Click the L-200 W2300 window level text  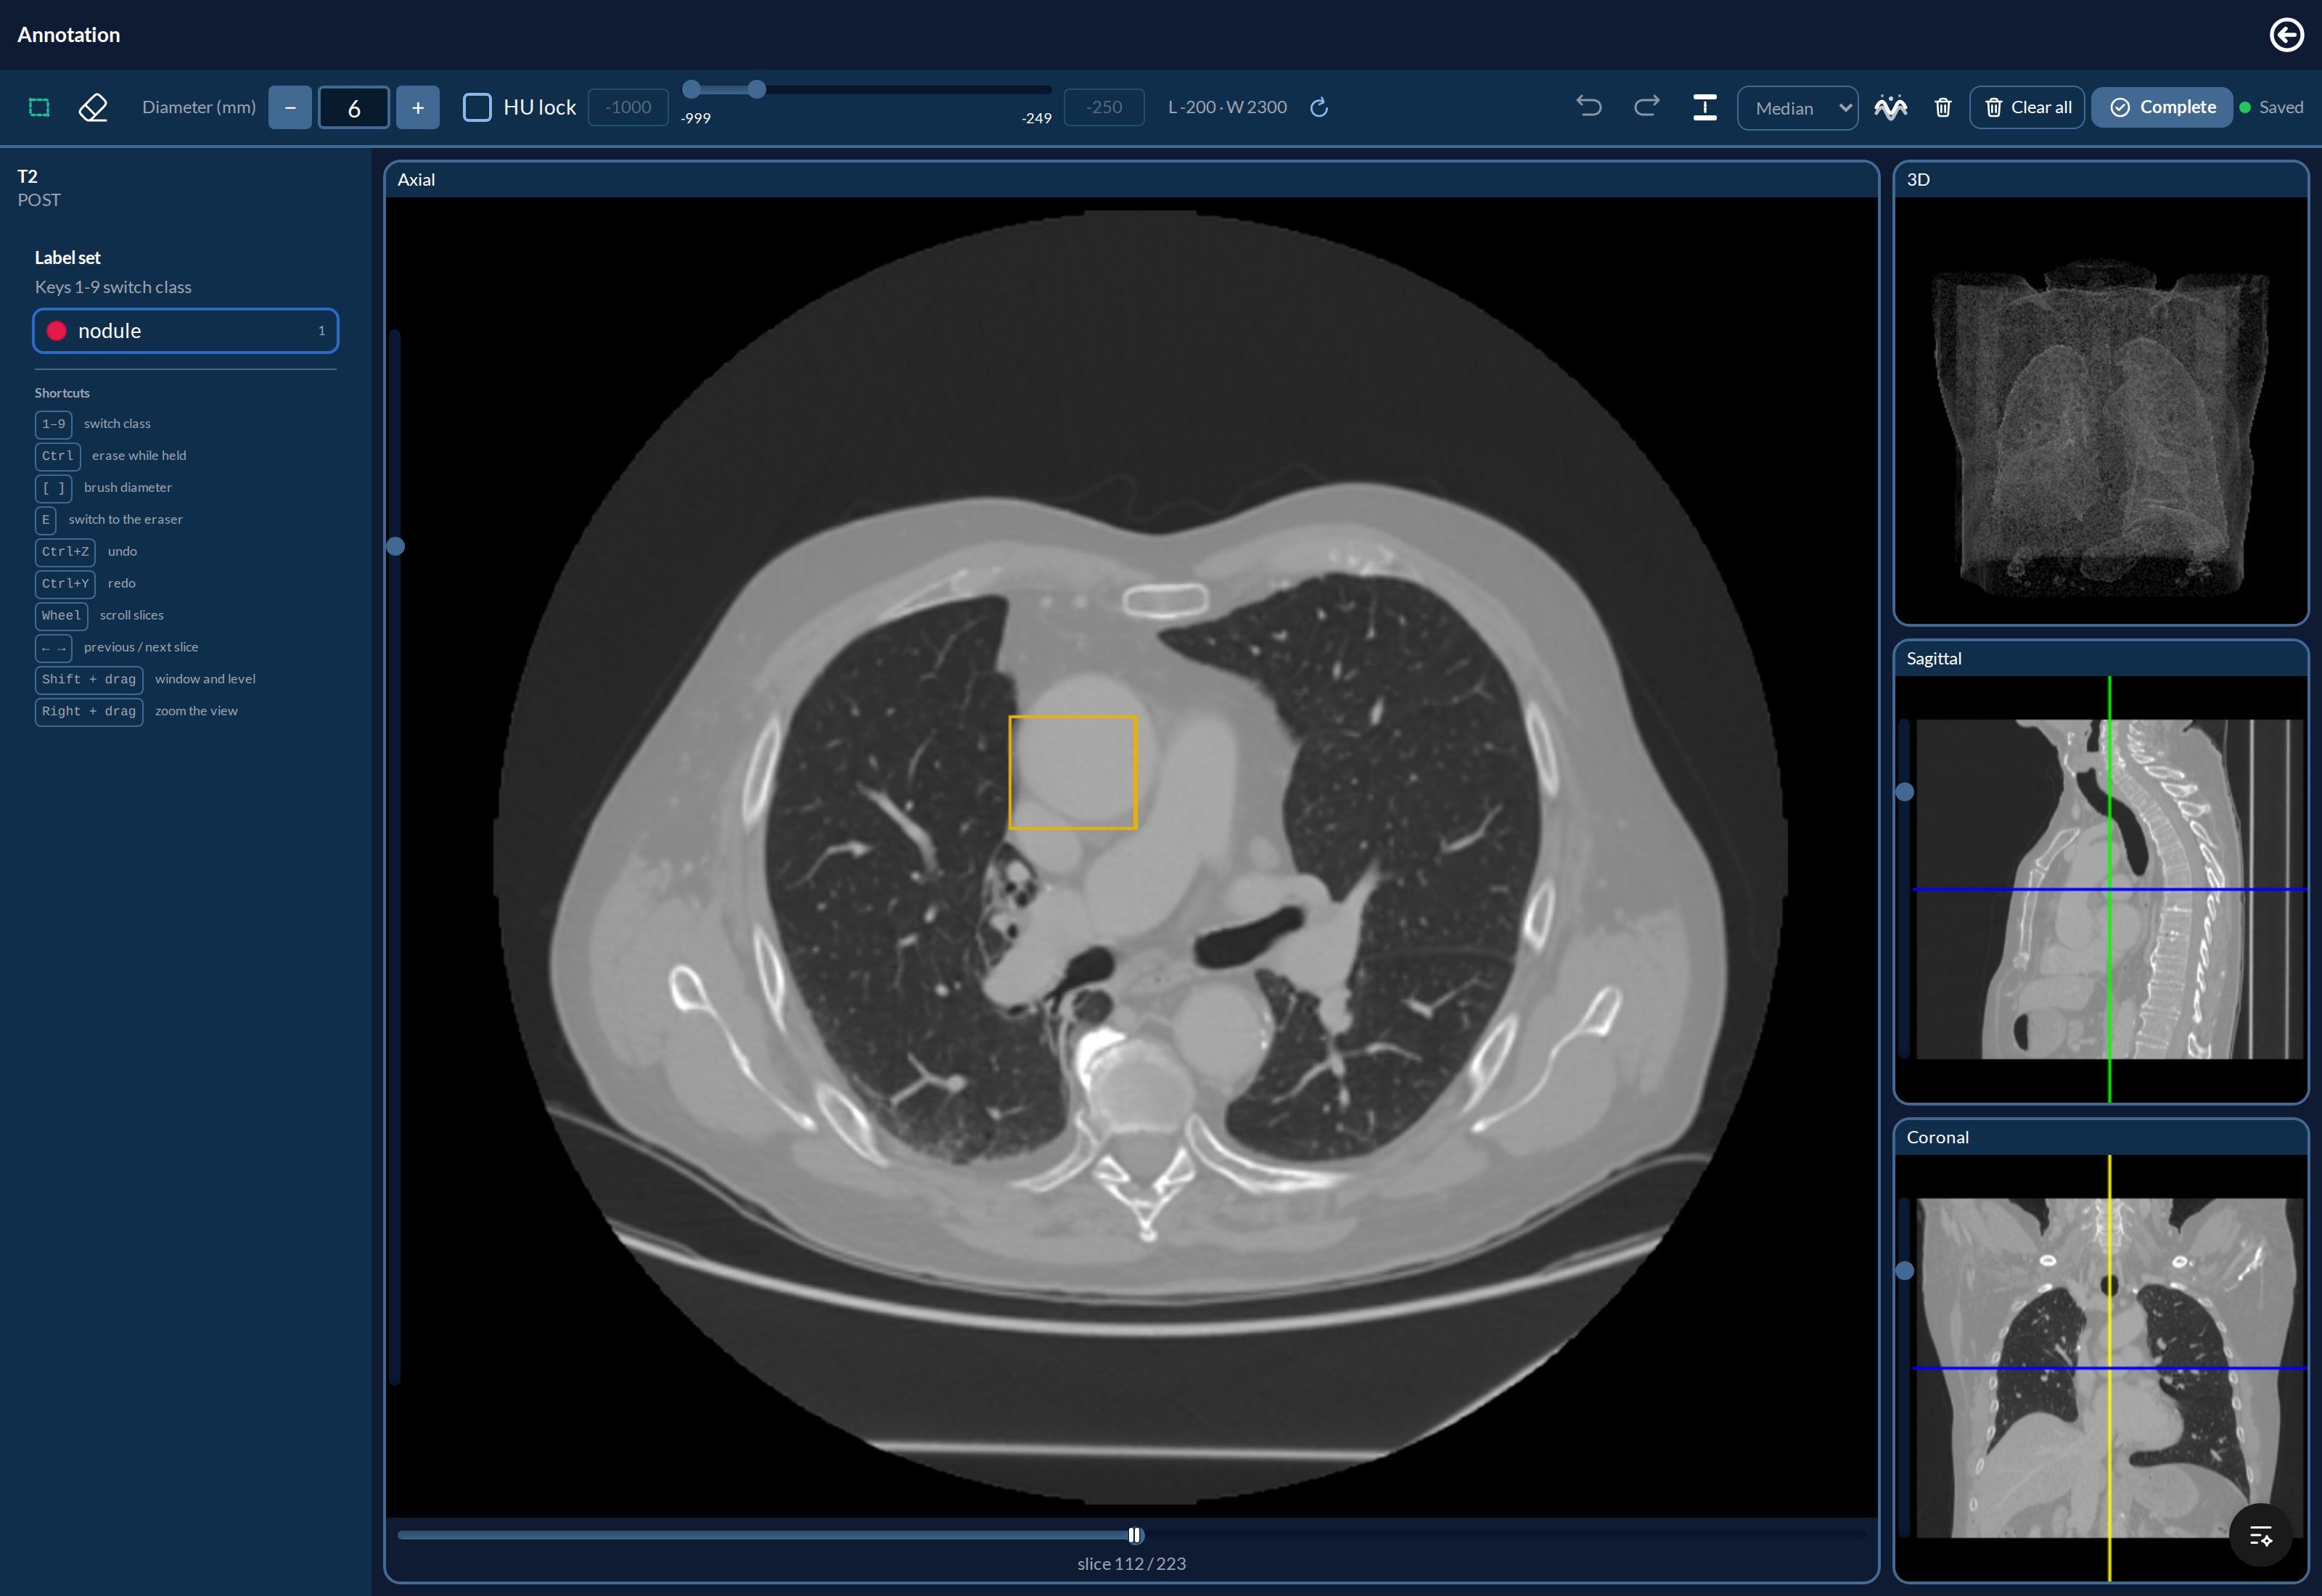[x=1227, y=107]
